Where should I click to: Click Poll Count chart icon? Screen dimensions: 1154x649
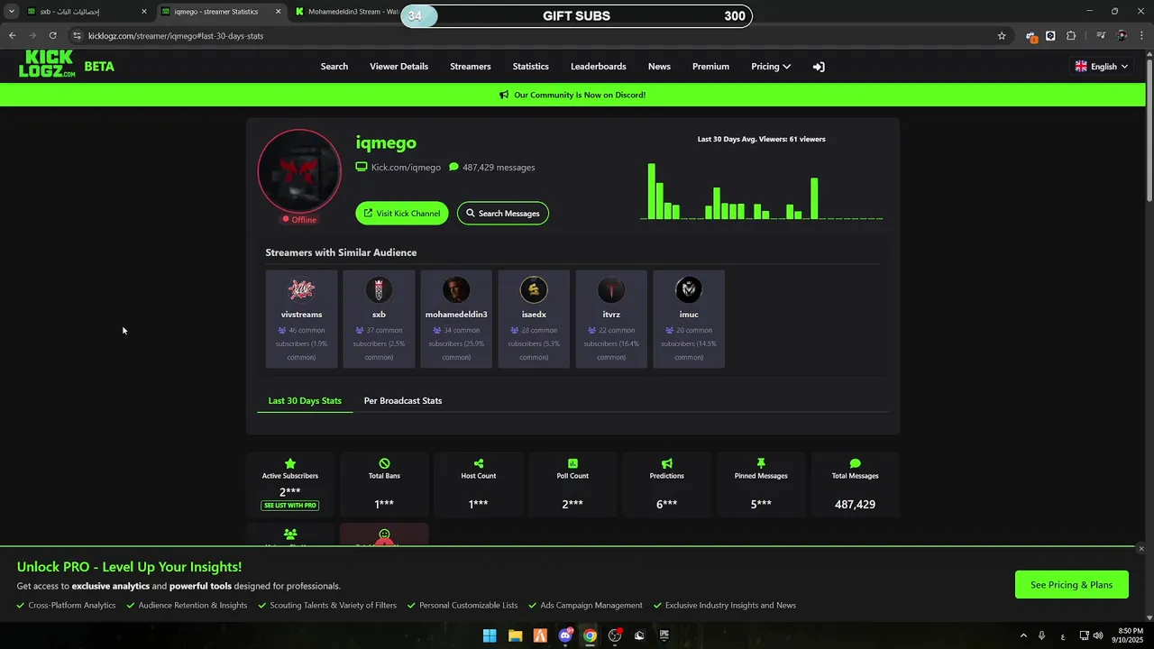[x=572, y=463]
